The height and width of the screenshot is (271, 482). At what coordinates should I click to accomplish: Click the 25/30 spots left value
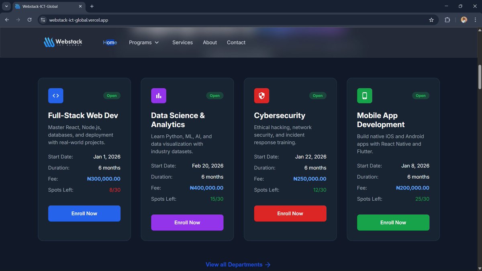coord(423,199)
